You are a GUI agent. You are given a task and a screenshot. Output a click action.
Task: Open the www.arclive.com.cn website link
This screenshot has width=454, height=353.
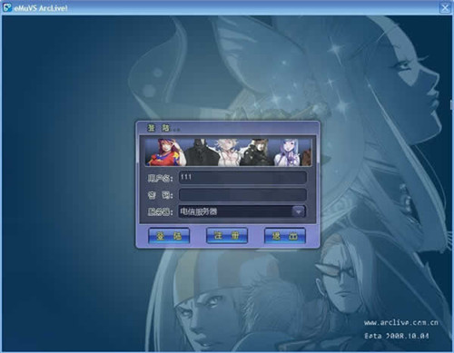coord(401,323)
